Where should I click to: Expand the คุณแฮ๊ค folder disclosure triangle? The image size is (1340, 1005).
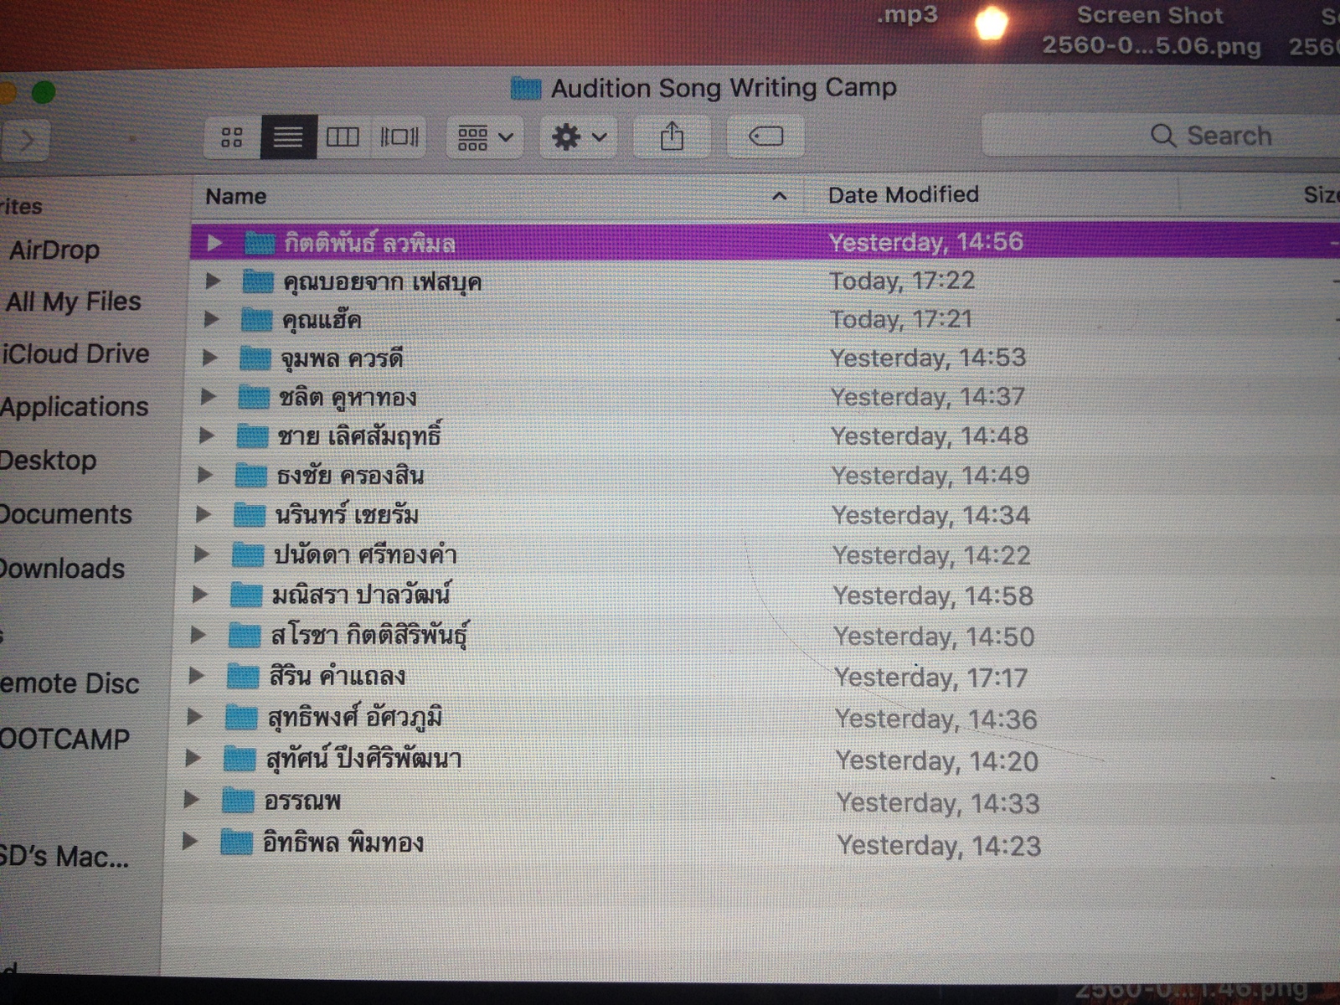212,319
